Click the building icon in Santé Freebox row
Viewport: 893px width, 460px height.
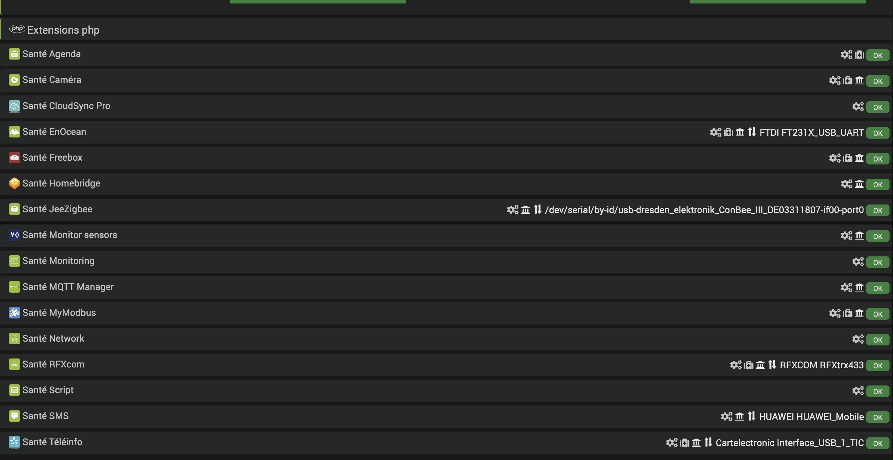[859, 158]
